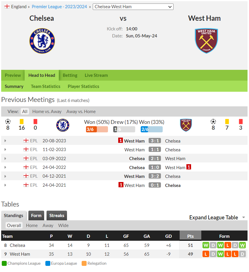Click Chelsea's yellow card icon

click(x=22, y=122)
